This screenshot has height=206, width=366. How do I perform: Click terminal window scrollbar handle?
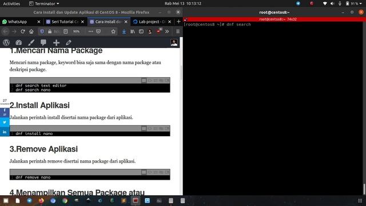click(x=364, y=189)
